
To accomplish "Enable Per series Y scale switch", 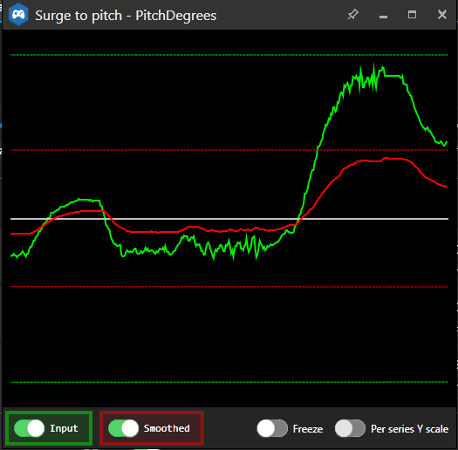I will pos(350,428).
